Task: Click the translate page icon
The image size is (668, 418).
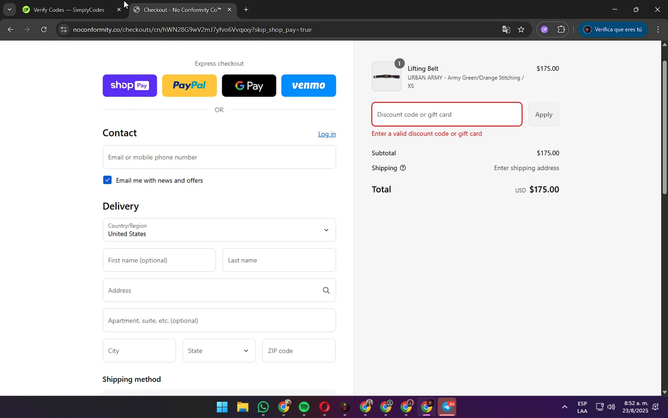Action: (x=506, y=29)
